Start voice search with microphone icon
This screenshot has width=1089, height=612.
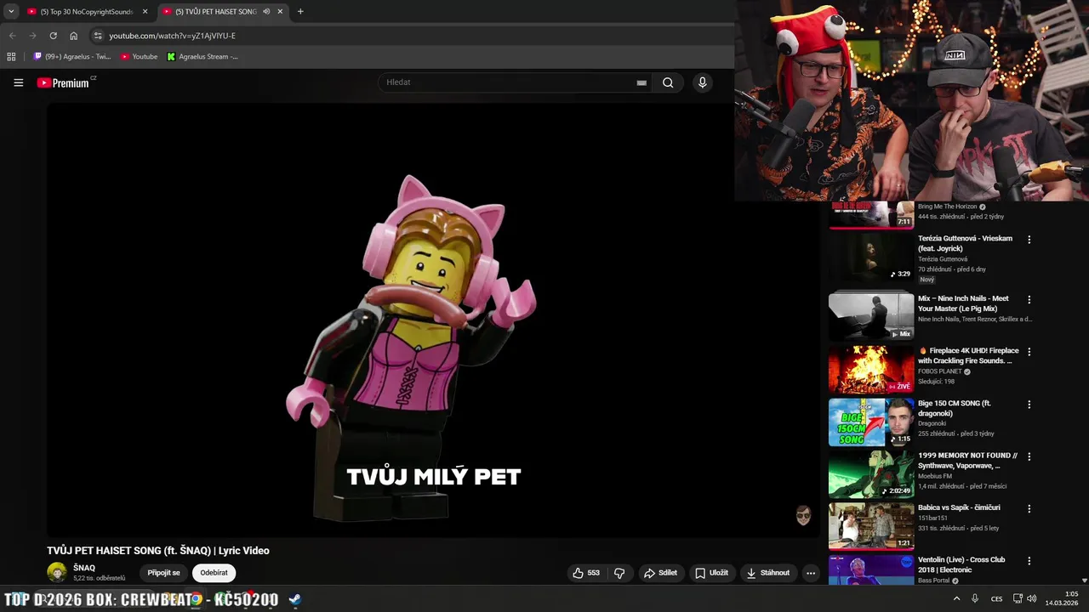[x=702, y=82]
